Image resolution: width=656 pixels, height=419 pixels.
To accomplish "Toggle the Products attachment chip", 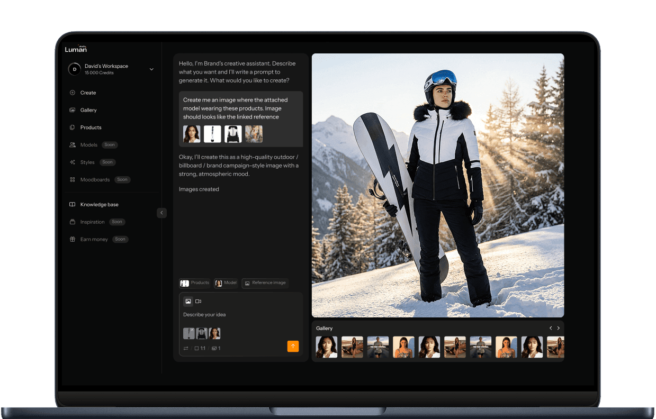I will point(194,283).
